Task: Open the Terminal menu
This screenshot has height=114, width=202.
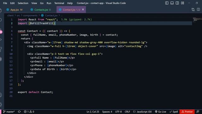Action: coord(59,3)
